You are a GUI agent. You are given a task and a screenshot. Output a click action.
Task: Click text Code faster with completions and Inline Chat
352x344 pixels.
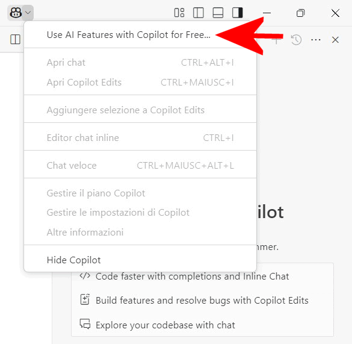click(193, 277)
